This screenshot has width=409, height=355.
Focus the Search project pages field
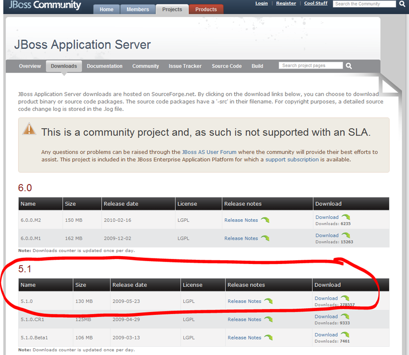tap(310, 66)
